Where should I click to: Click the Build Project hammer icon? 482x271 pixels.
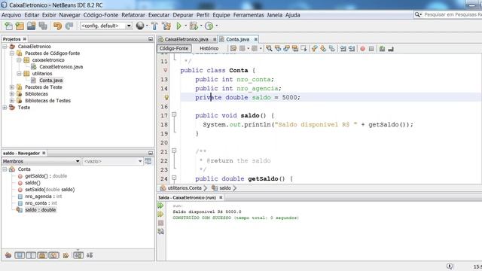point(154,26)
